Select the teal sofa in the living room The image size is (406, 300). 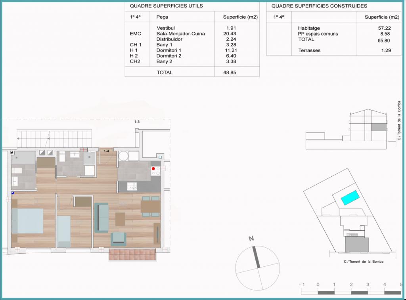[x=101, y=217]
